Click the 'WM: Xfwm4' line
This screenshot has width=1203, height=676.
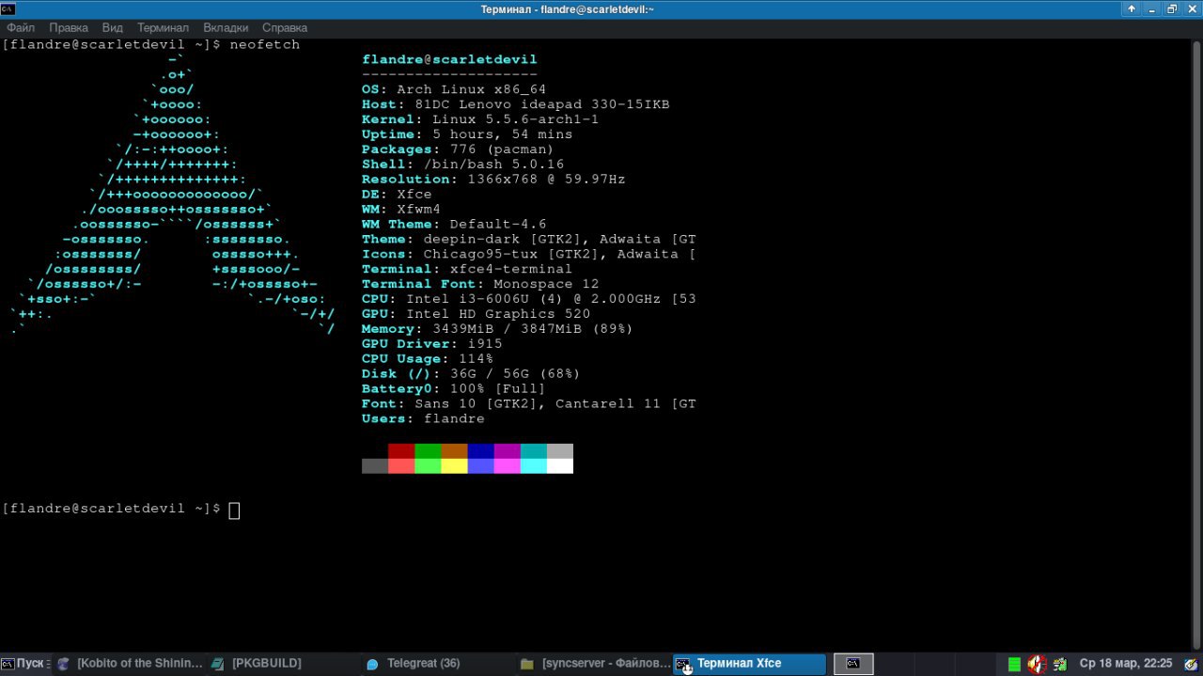point(401,210)
